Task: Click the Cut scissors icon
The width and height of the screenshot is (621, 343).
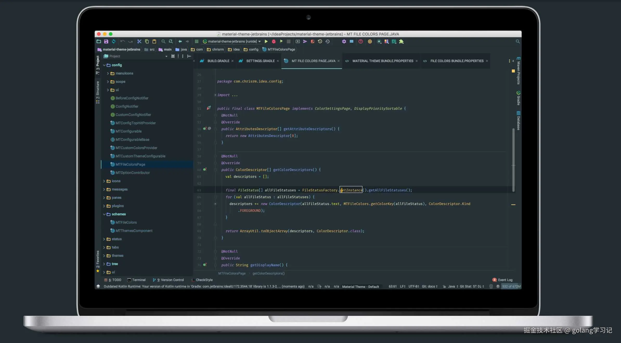Action: (139, 41)
